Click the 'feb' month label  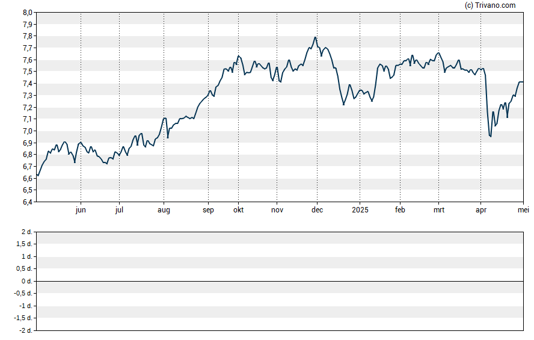400,210
